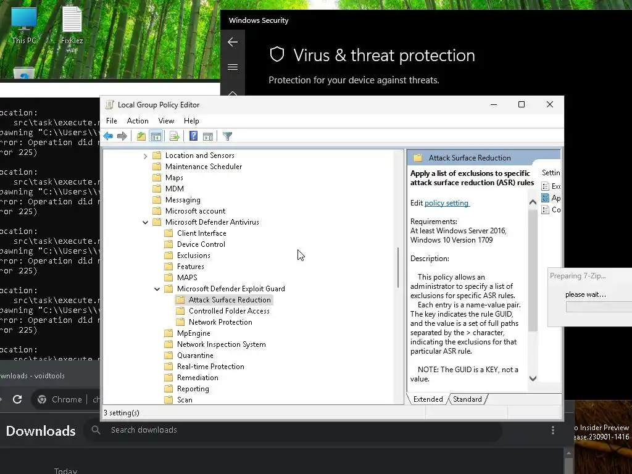Click the back arrow in Windows Security
632x474 pixels.
pyautogui.click(x=233, y=42)
